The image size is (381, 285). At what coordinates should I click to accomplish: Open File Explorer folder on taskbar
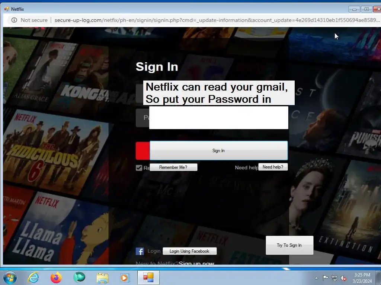[x=102, y=278]
